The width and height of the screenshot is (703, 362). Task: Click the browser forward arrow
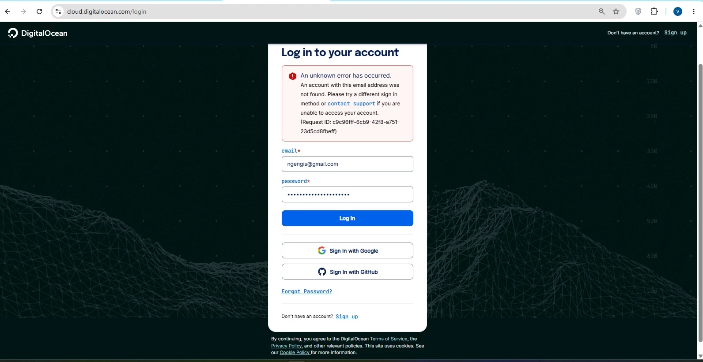tap(23, 11)
